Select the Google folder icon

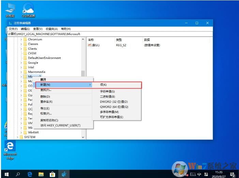pos(25,63)
